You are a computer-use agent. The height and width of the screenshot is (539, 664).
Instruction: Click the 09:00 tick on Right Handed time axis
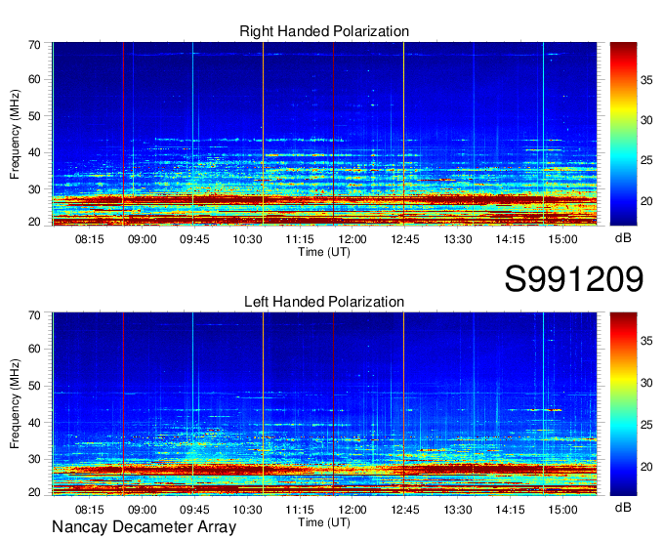(x=143, y=239)
